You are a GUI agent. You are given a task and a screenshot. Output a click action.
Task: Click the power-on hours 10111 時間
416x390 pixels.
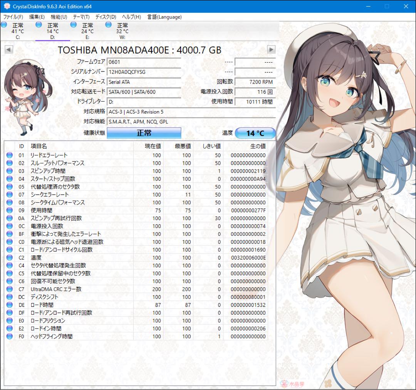255,102
